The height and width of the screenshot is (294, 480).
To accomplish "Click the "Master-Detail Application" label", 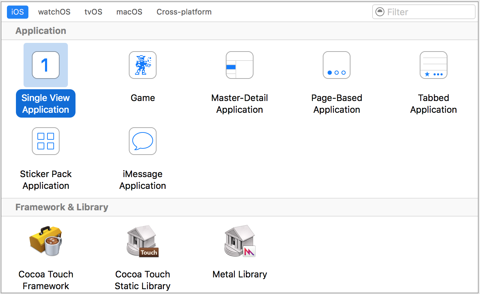I will pyautogui.click(x=240, y=104).
